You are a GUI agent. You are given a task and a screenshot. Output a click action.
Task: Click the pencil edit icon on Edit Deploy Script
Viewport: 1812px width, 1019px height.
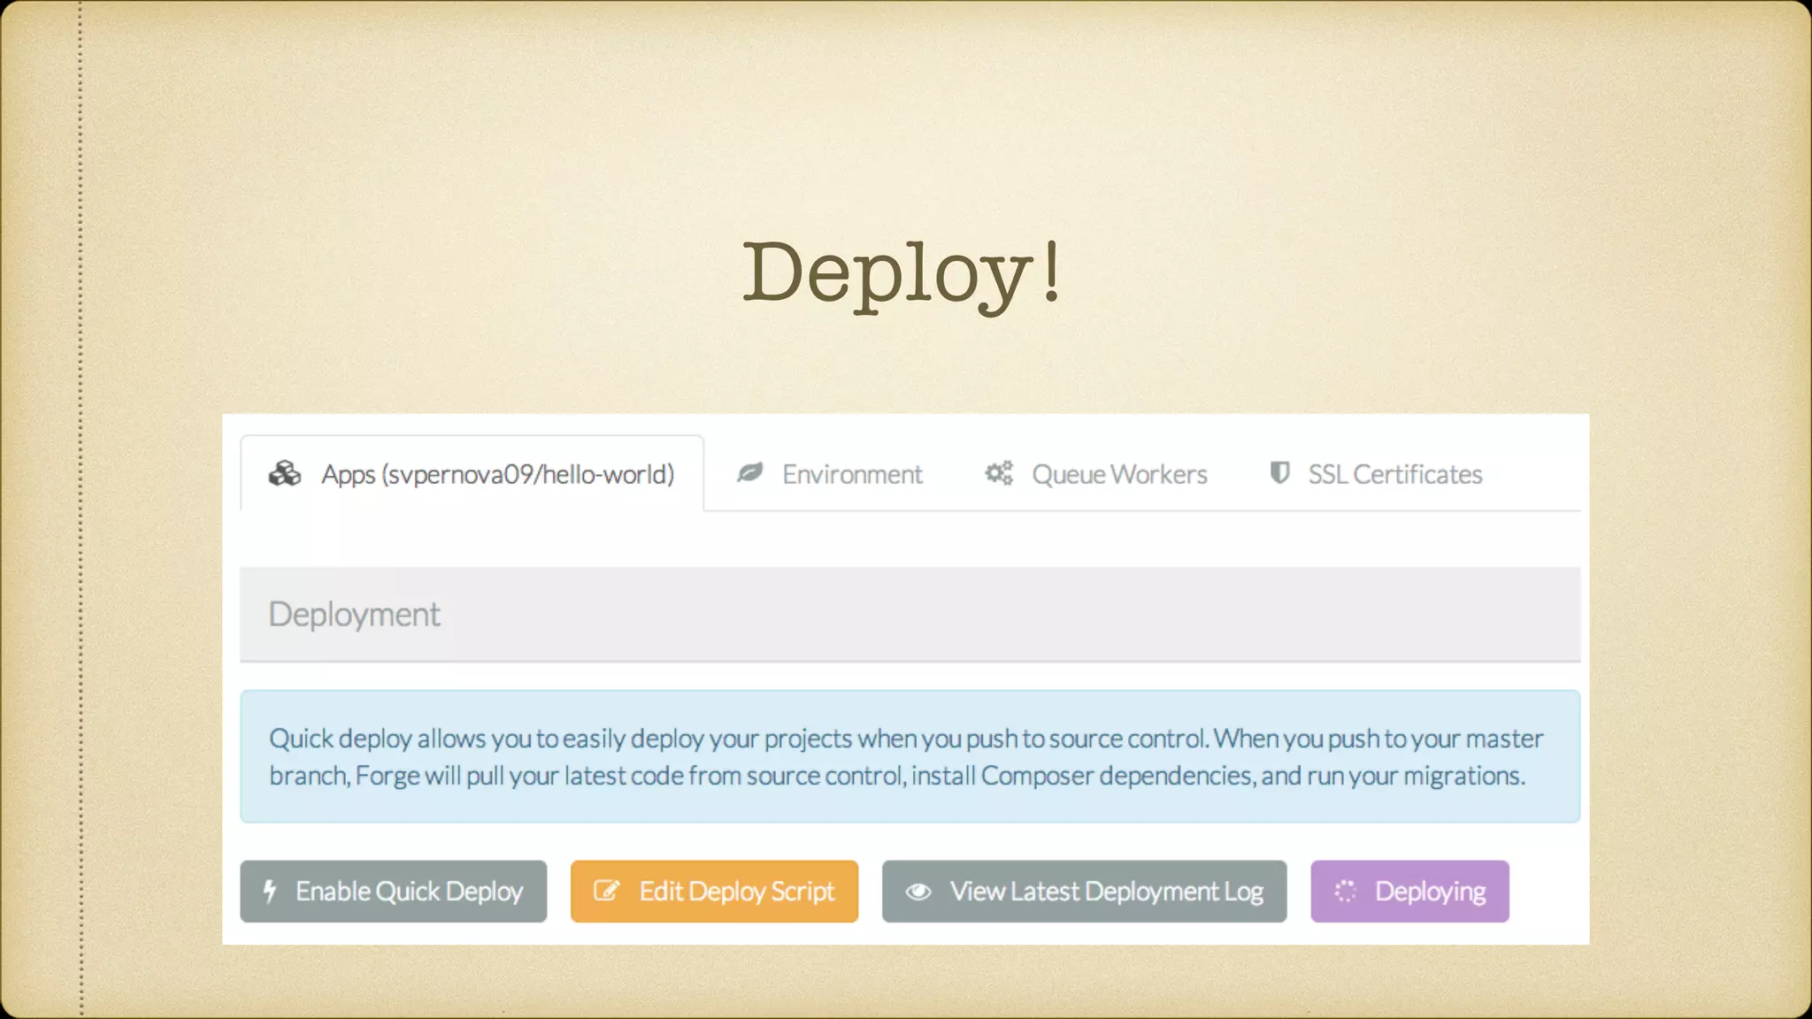(607, 890)
